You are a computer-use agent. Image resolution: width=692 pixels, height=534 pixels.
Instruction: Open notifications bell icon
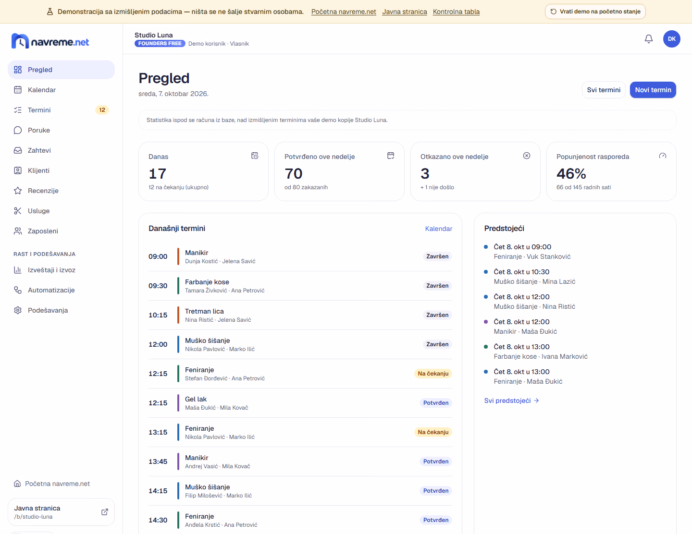[649, 39]
